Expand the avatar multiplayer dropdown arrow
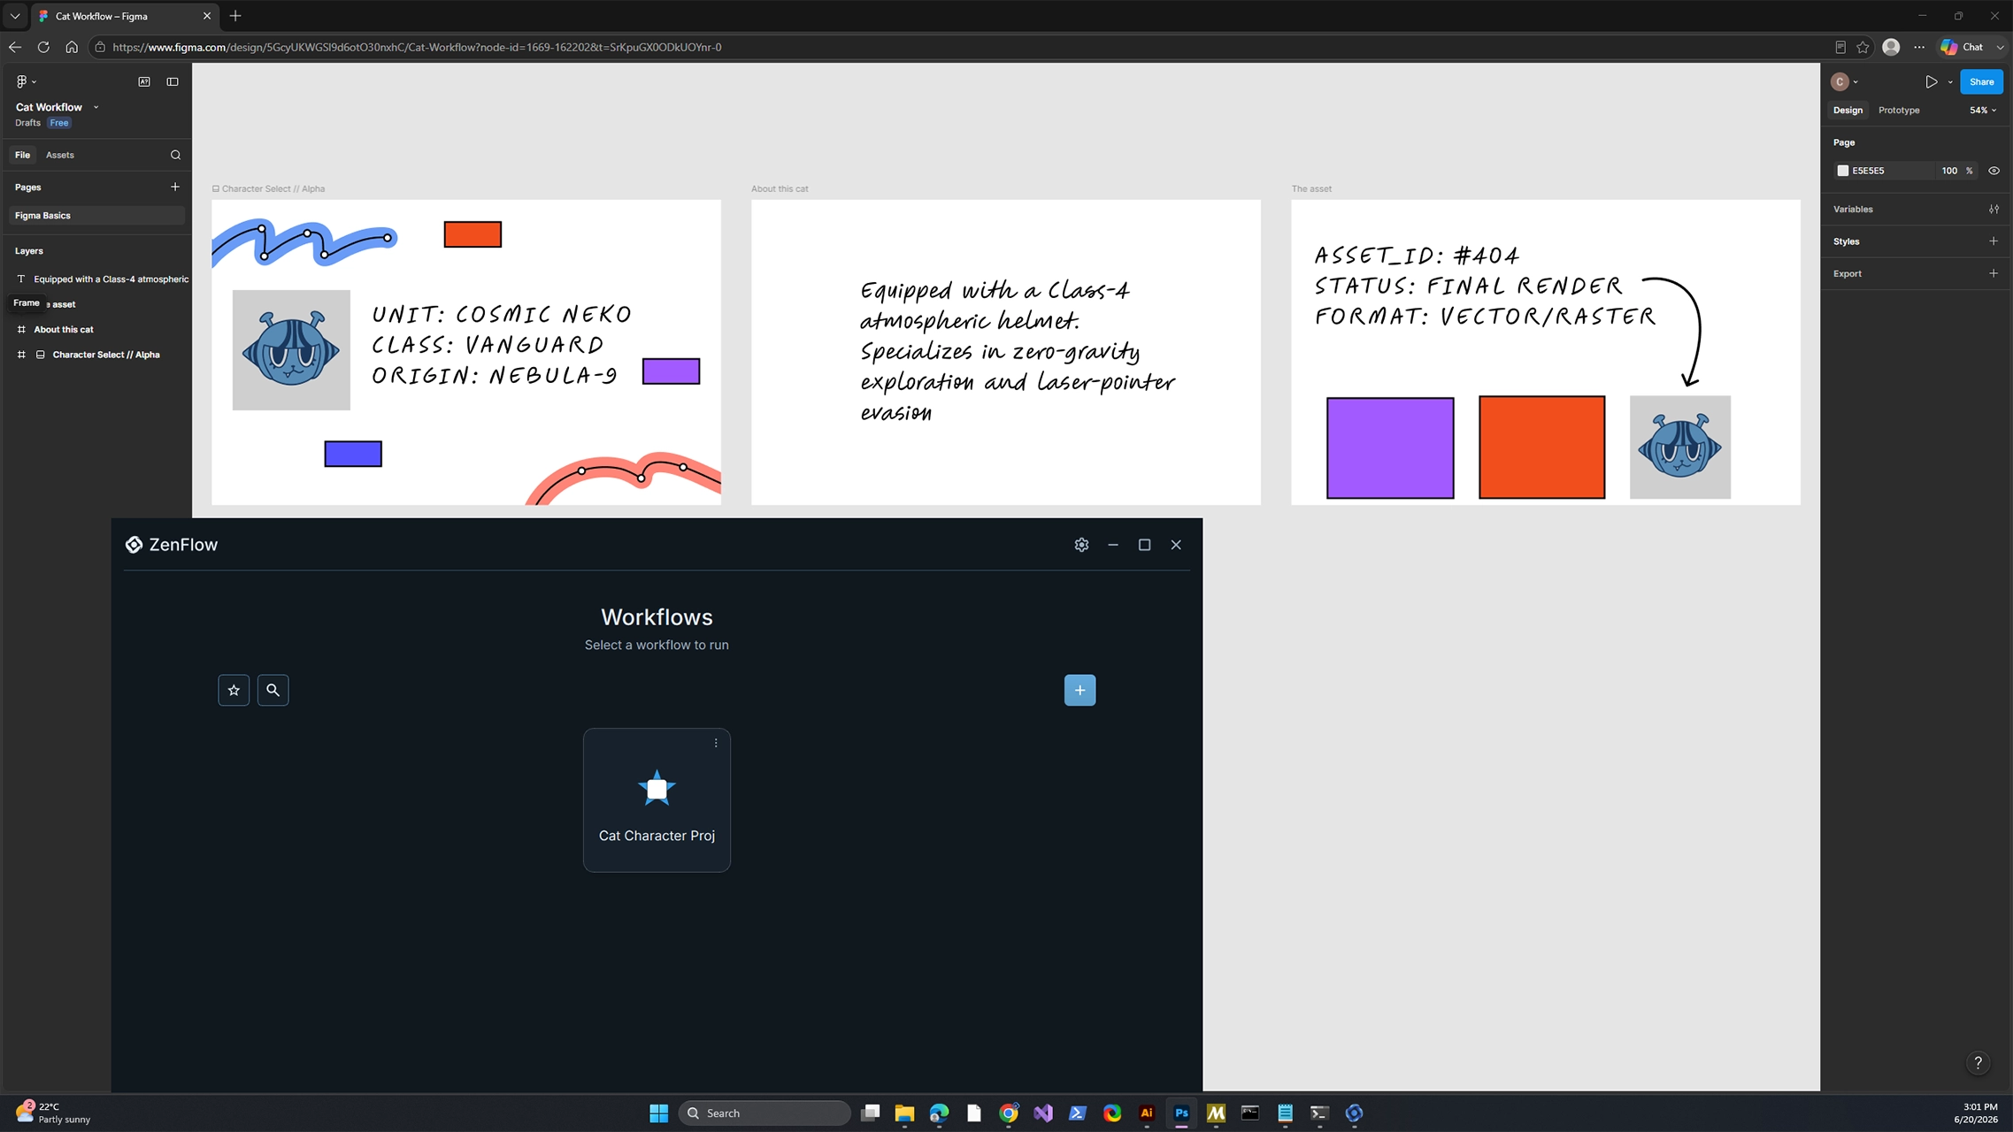The width and height of the screenshot is (2013, 1132). coord(1855,82)
